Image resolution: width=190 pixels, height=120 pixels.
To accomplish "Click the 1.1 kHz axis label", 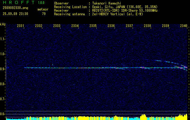I will click(x=2, y=39).
